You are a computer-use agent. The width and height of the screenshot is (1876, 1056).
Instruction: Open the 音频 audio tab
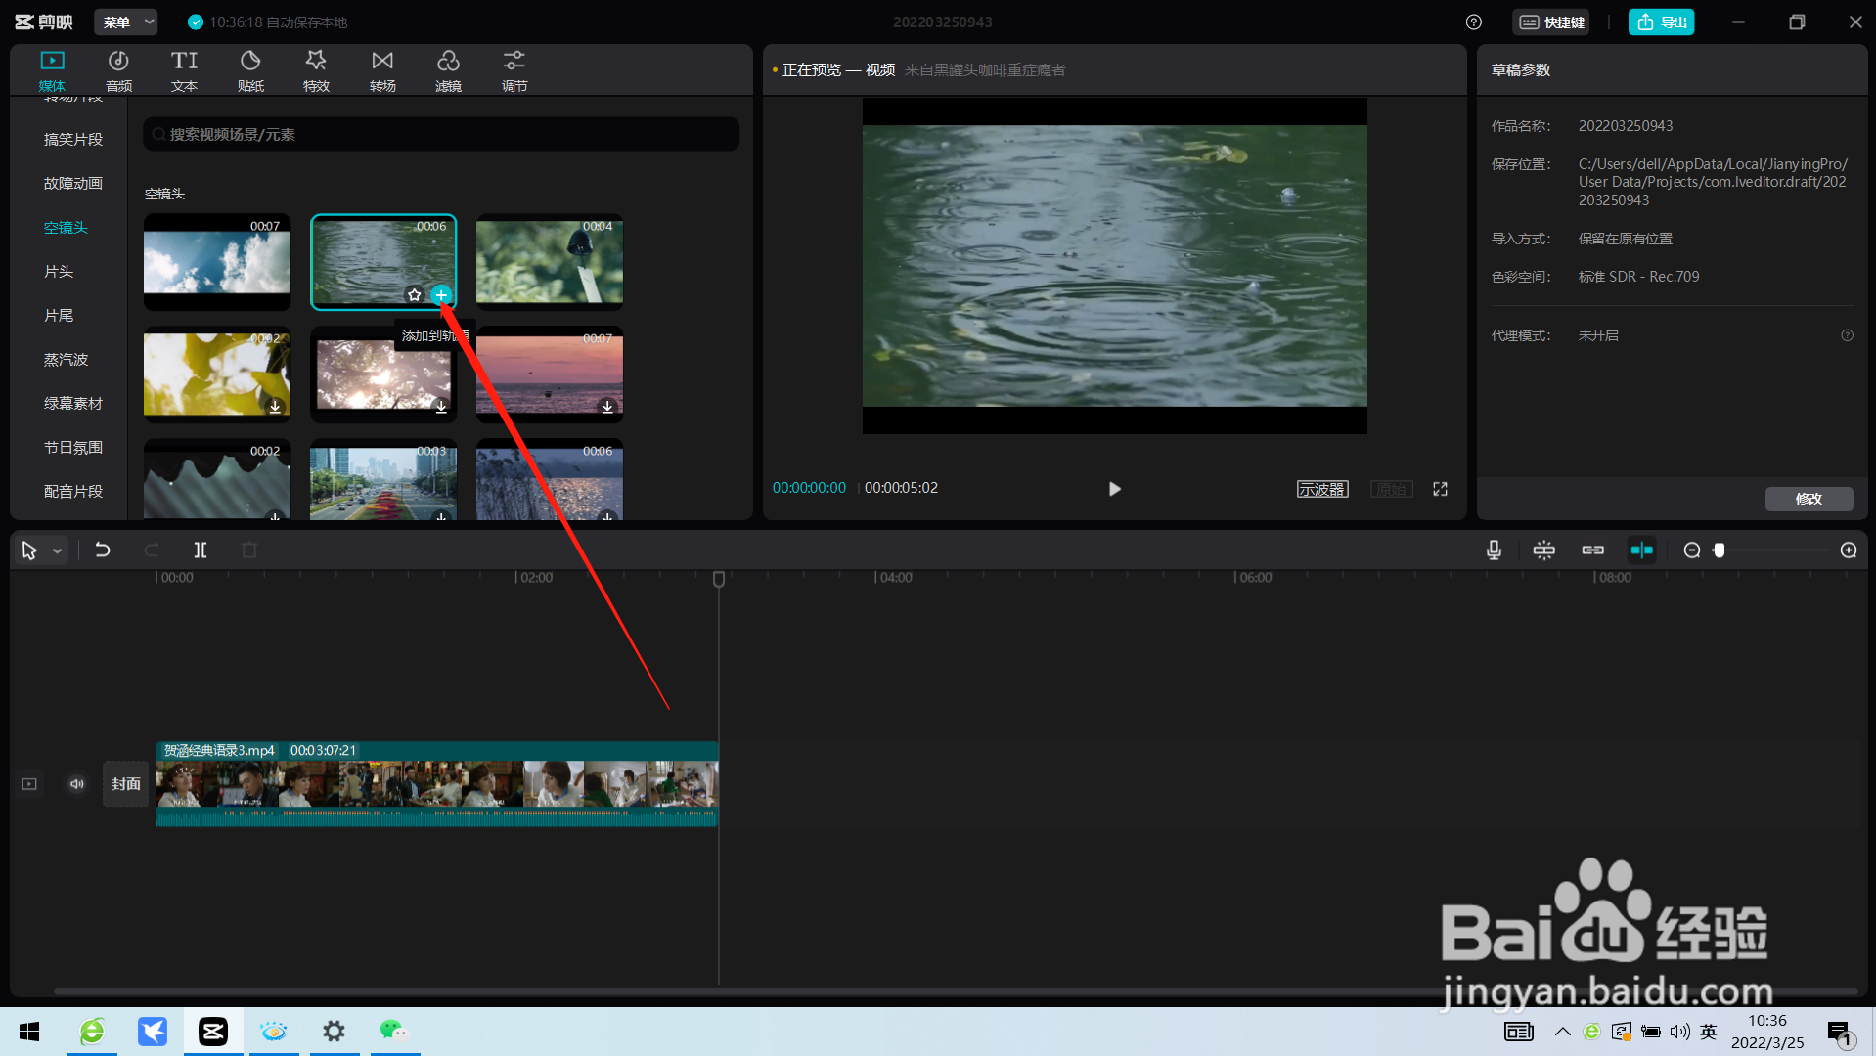pyautogui.click(x=118, y=71)
